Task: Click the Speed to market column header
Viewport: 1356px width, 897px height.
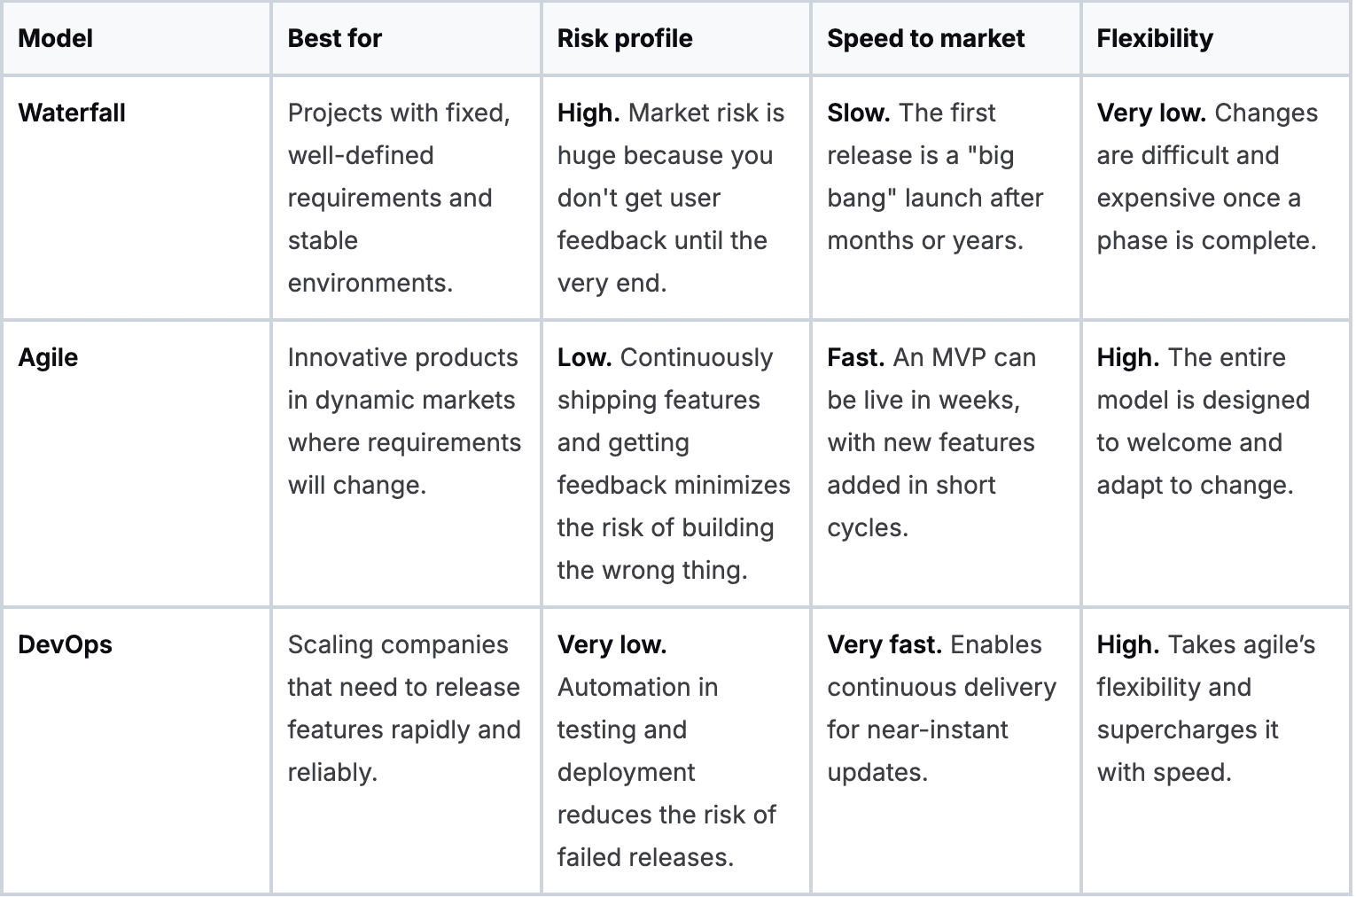Action: tap(925, 38)
